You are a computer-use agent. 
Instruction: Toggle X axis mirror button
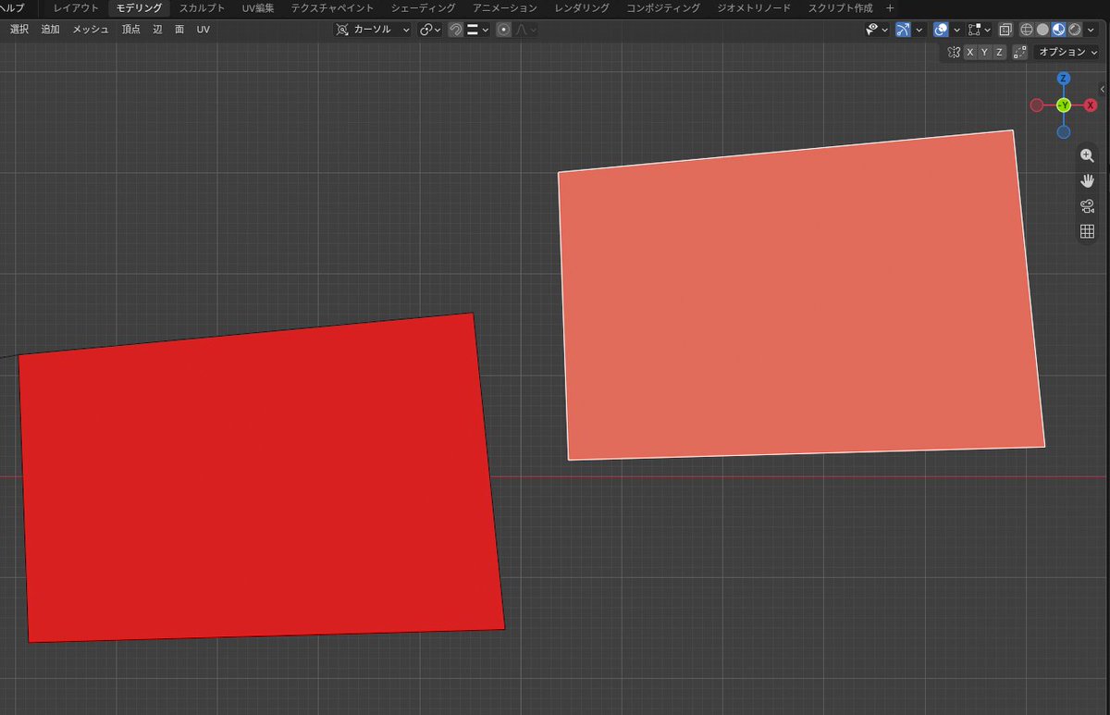(x=970, y=53)
